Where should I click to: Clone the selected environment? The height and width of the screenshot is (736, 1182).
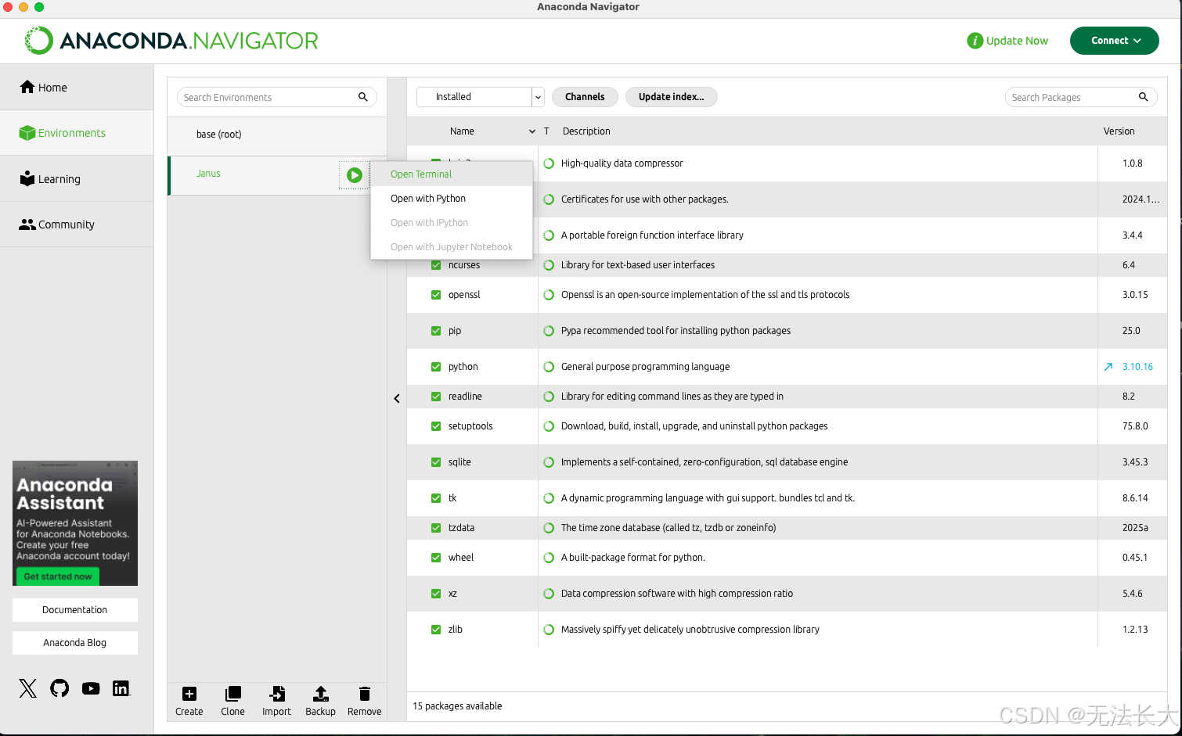pyautogui.click(x=233, y=701)
